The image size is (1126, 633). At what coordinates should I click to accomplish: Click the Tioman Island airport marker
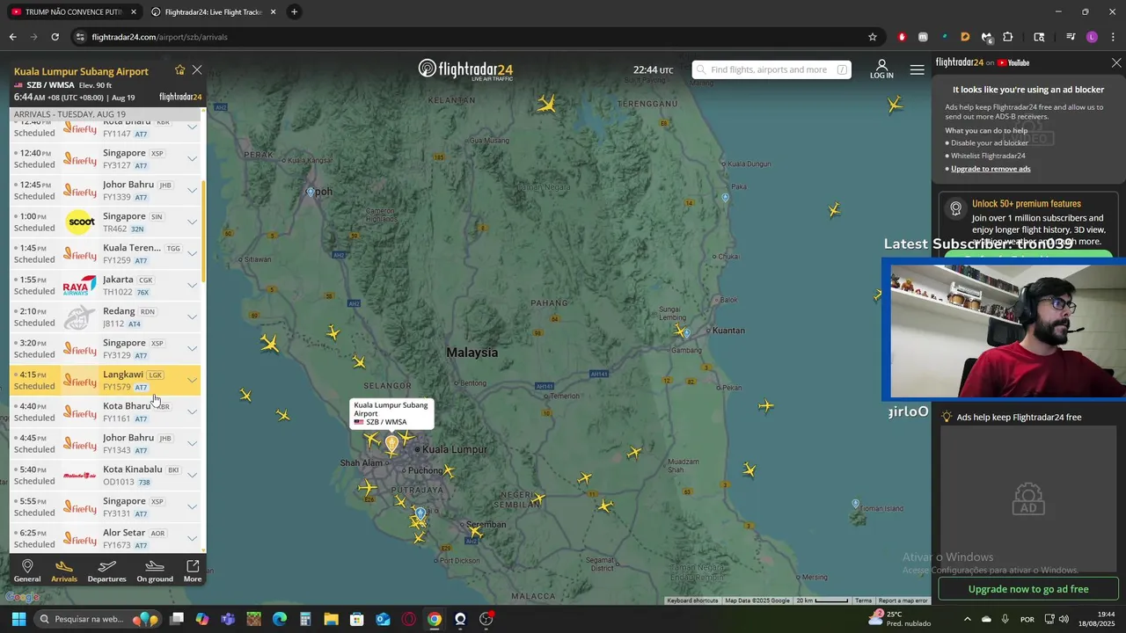tap(855, 504)
